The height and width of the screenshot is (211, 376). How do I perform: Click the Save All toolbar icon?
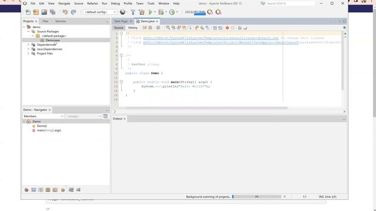pos(52,12)
